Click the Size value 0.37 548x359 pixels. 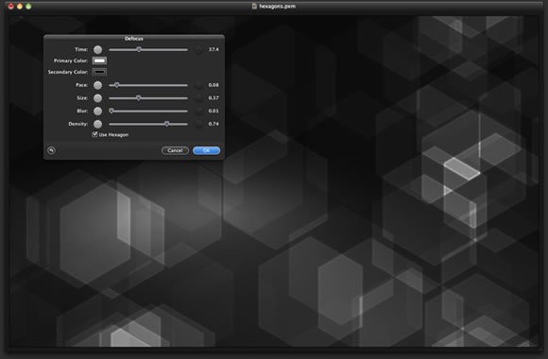tap(214, 98)
